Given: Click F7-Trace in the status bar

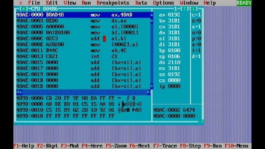Looking at the screenshot, I should tap(165, 146).
